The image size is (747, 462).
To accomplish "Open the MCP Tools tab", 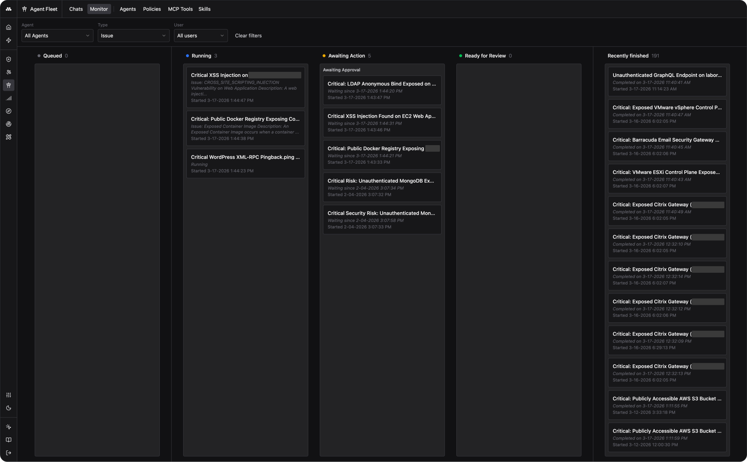I will pyautogui.click(x=180, y=9).
